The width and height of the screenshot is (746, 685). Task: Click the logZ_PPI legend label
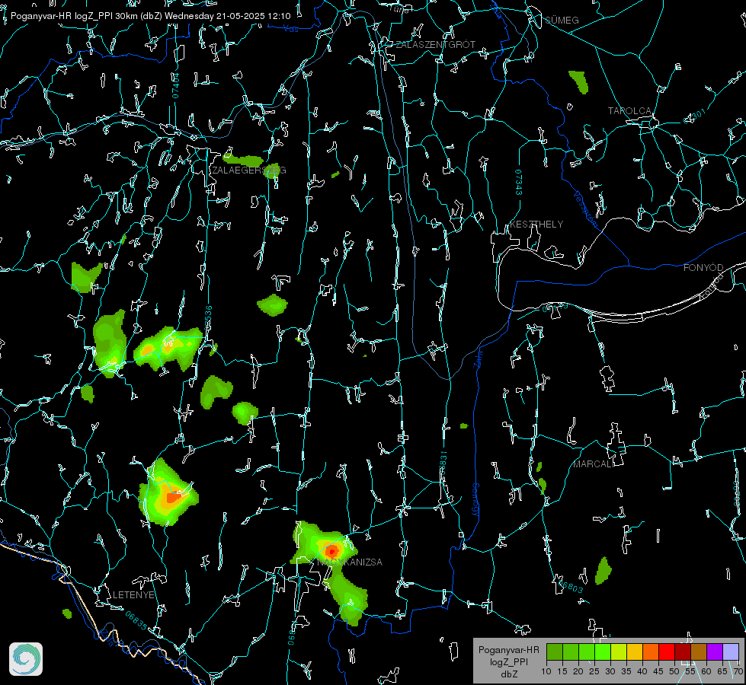tap(508, 661)
